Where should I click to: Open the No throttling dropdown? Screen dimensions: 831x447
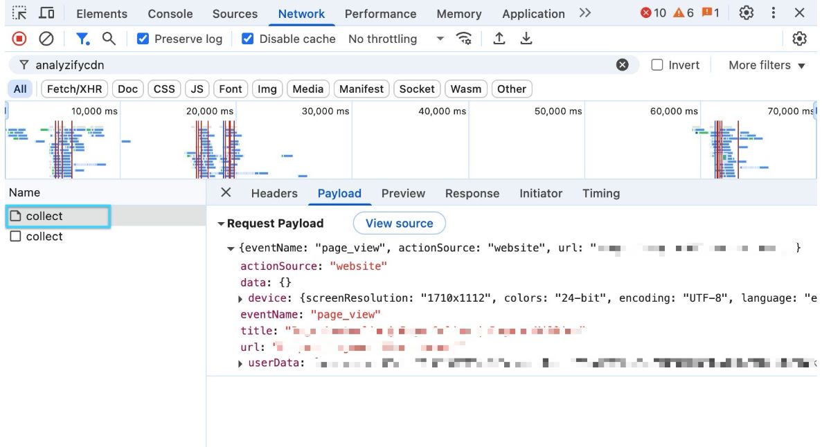396,39
